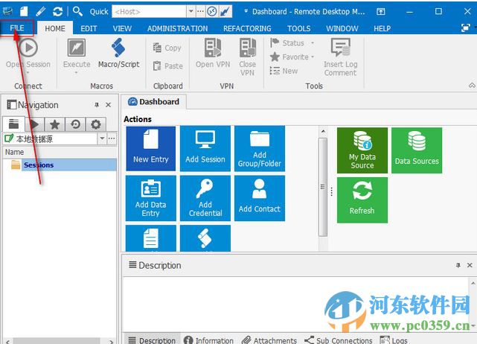Click the My Data Source green tile
Screen dimensions: 477x344
362,150
